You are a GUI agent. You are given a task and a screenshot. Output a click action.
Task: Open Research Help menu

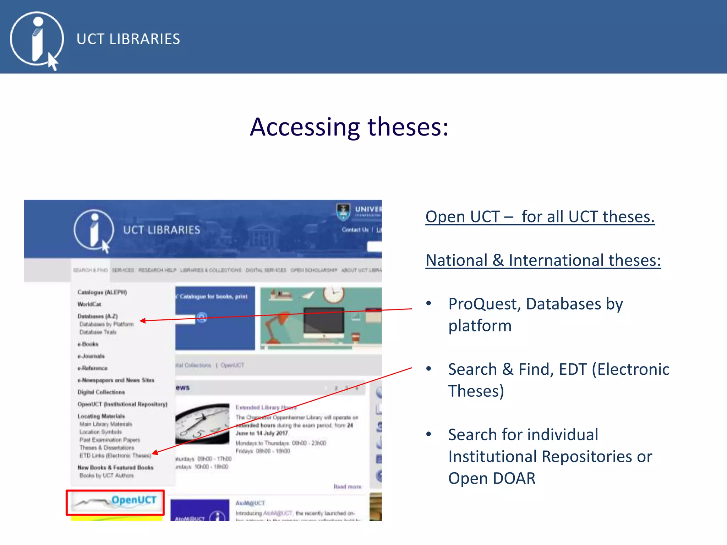[x=157, y=270]
